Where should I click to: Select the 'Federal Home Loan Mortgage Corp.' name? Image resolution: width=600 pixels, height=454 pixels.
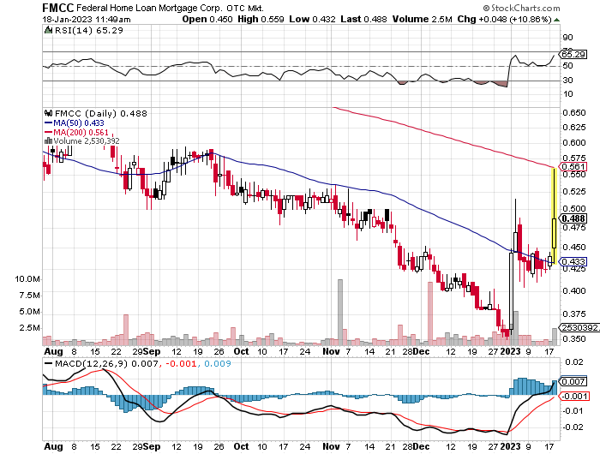tap(149, 8)
